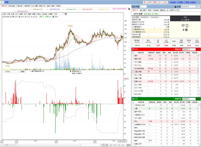Click the 3月 range button
Screen dimensions: 201x147
click(x=111, y=145)
